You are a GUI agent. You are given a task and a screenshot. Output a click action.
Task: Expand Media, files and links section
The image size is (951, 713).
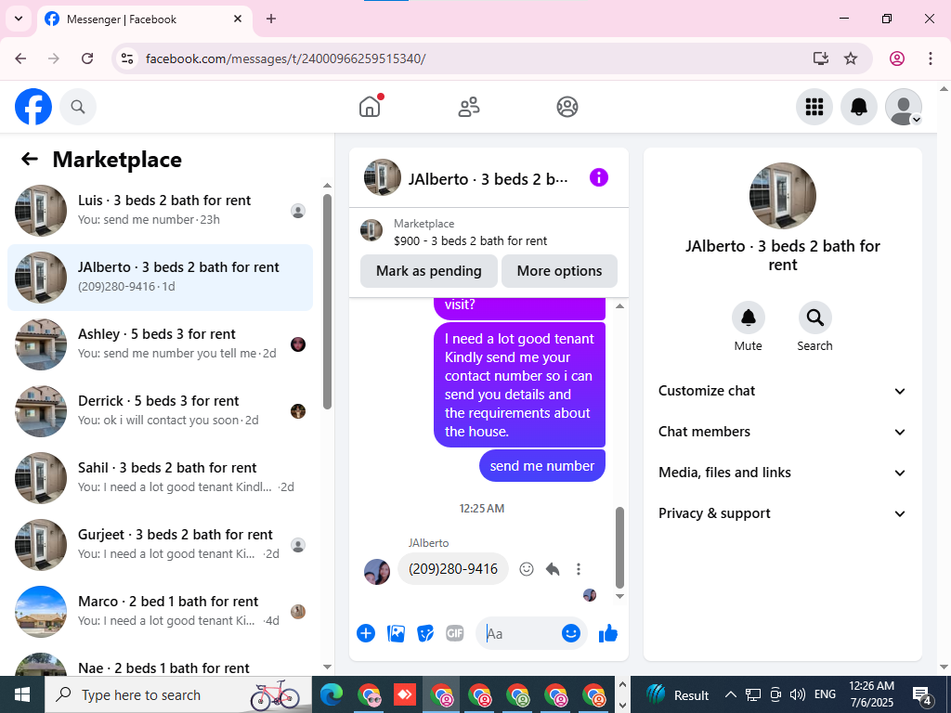[782, 473]
